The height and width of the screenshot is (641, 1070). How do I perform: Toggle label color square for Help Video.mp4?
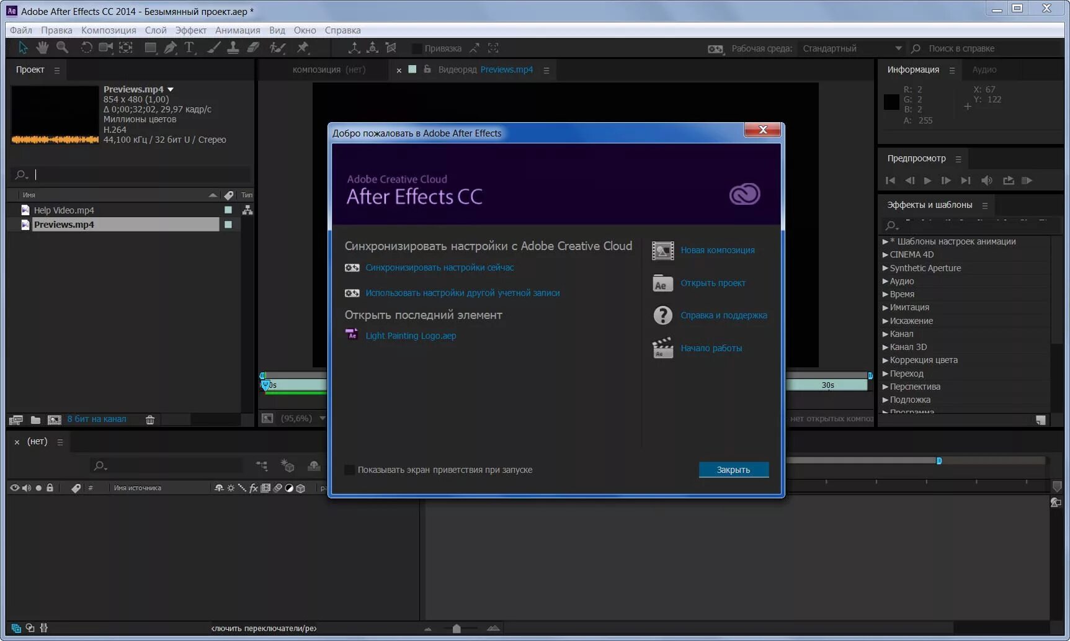[x=228, y=210]
